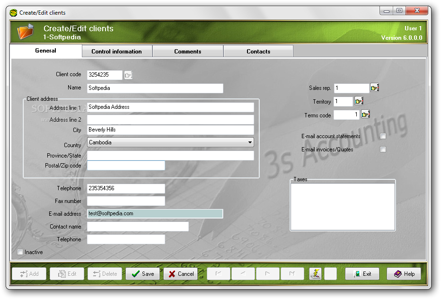The width and height of the screenshot is (441, 299).
Task: Click the Address line 1 field
Action: tap(170, 107)
